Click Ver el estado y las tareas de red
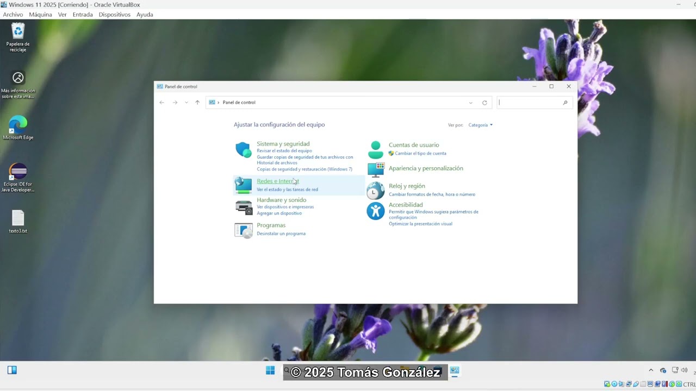The height and width of the screenshot is (391, 696). (288, 190)
